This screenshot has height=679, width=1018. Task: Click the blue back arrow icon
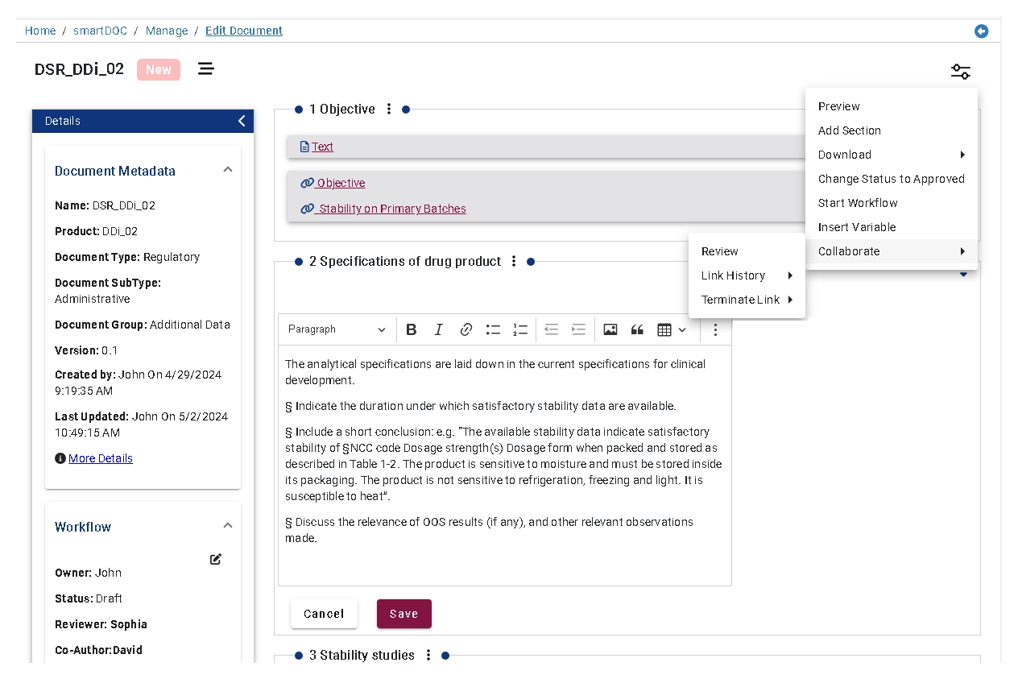(x=981, y=31)
